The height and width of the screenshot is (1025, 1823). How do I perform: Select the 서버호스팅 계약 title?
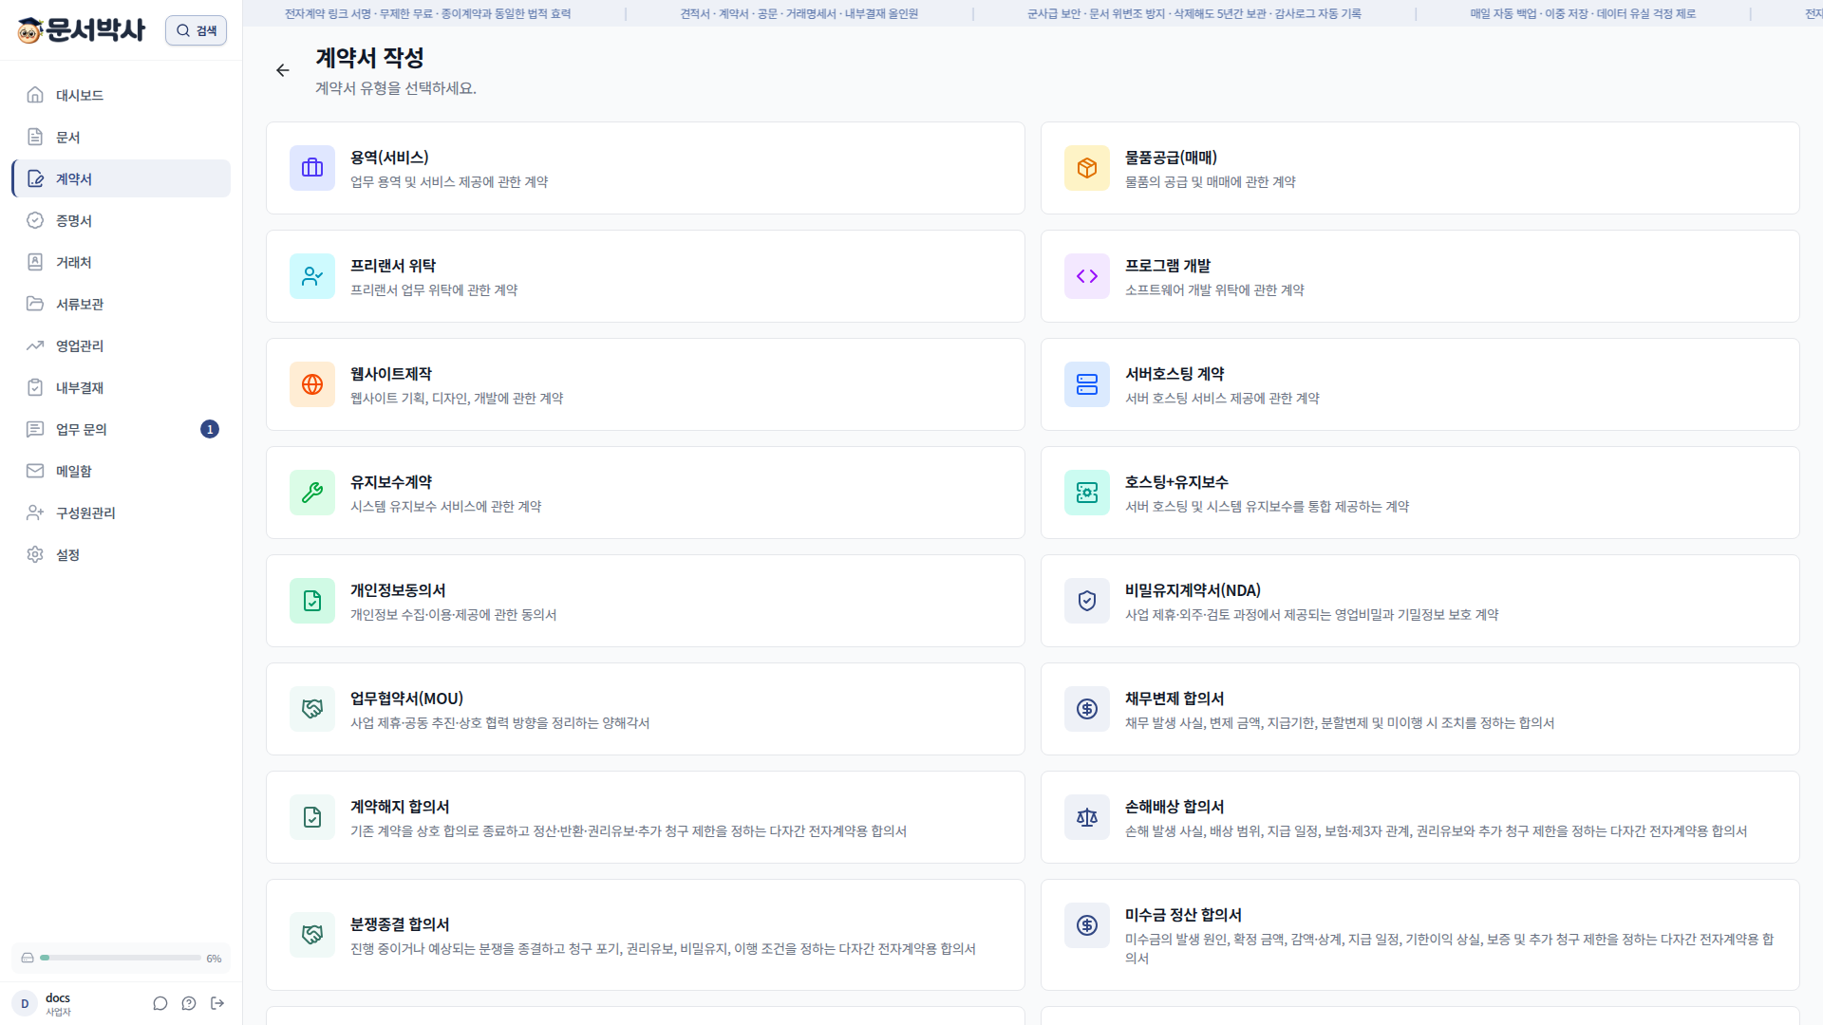pyautogui.click(x=1175, y=374)
